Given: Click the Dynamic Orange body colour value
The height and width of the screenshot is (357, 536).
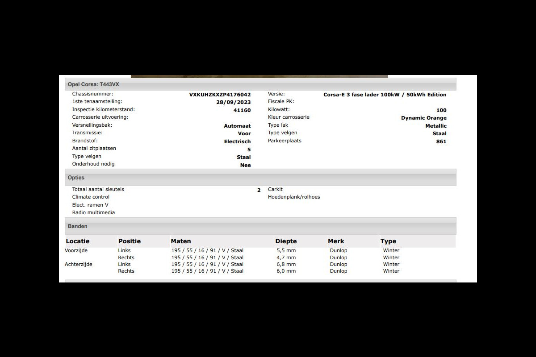Looking at the screenshot, I should click(x=423, y=118).
